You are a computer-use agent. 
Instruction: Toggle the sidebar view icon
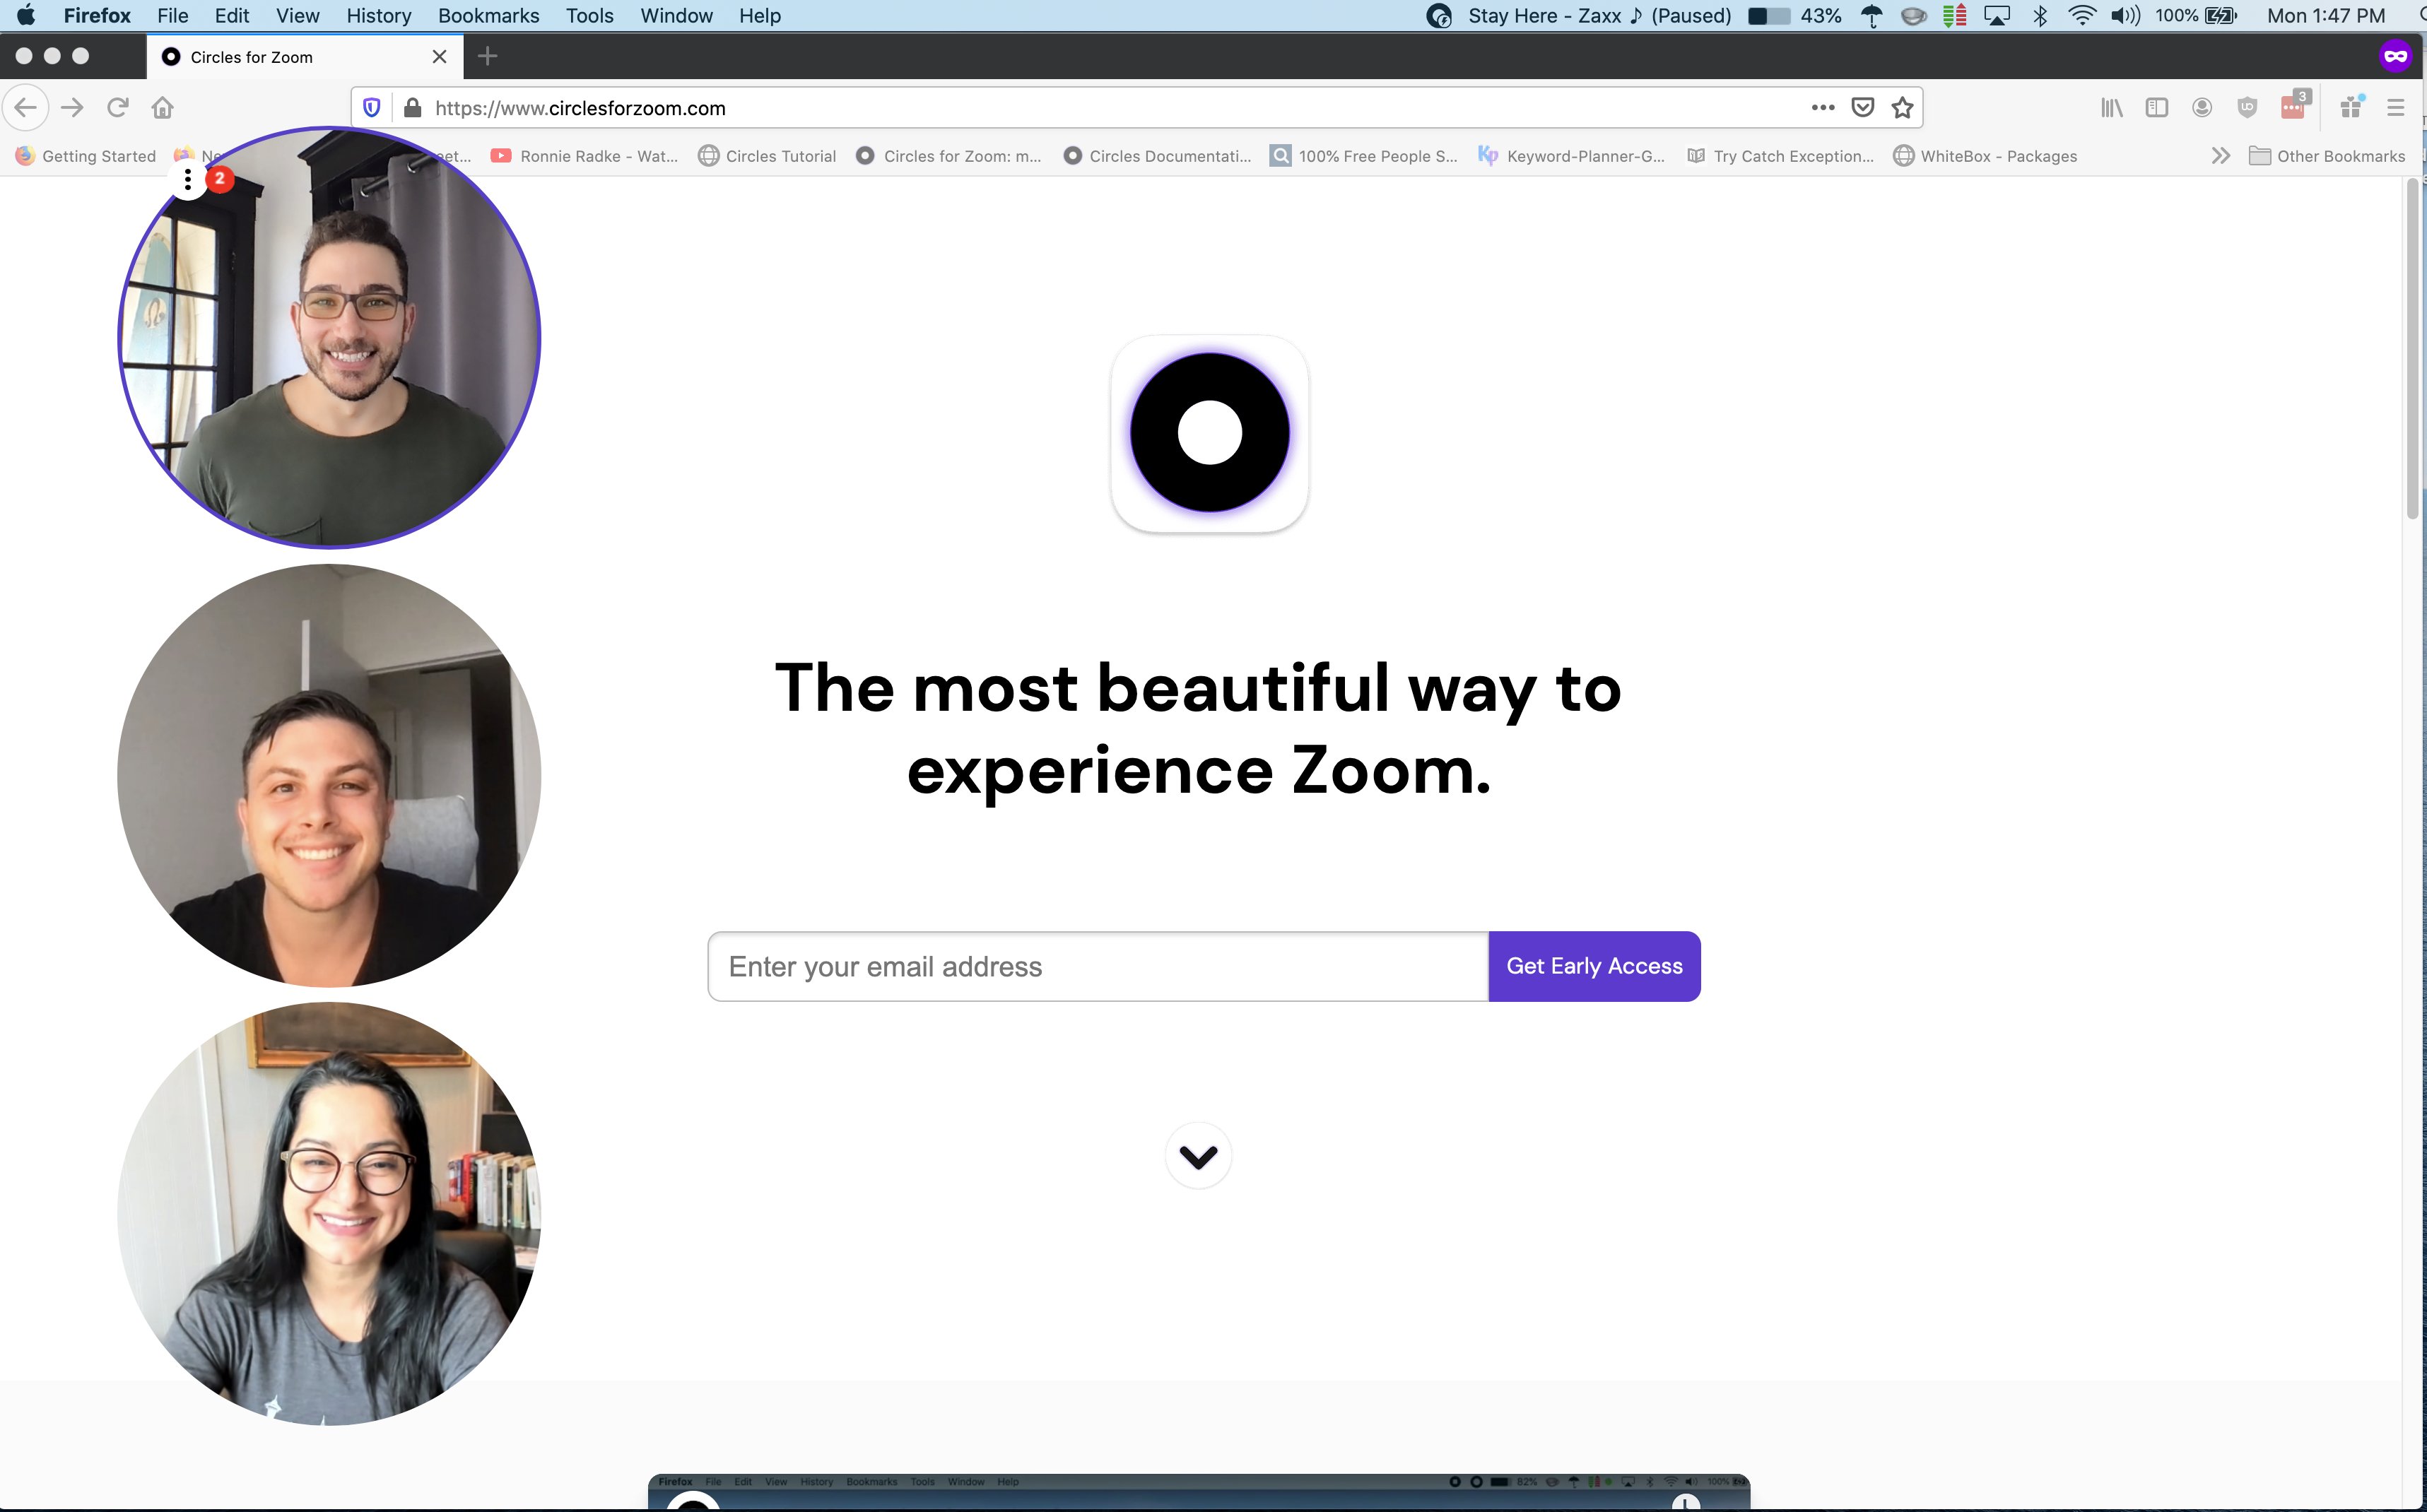(2156, 107)
